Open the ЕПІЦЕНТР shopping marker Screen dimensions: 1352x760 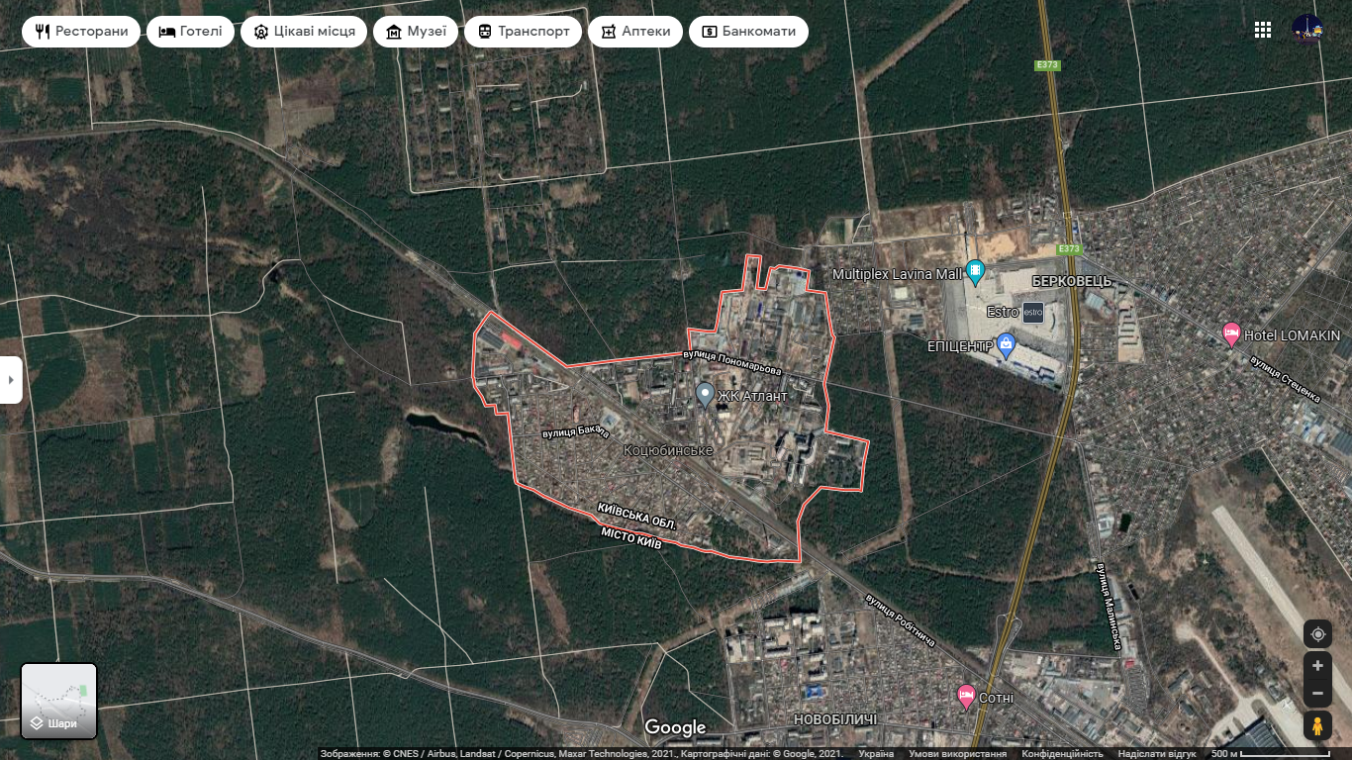1008,346
